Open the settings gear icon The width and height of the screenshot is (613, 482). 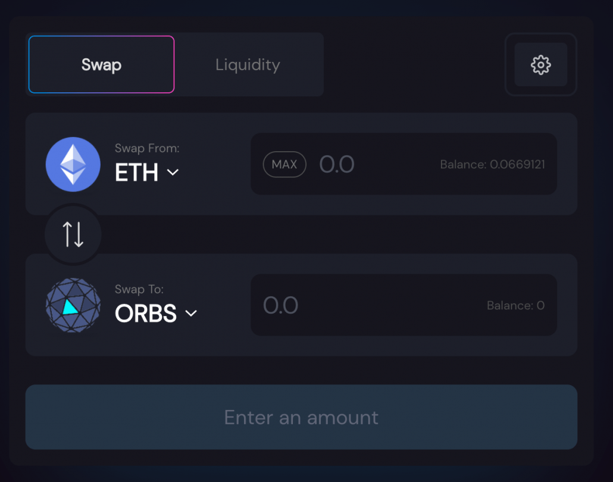[x=540, y=64]
